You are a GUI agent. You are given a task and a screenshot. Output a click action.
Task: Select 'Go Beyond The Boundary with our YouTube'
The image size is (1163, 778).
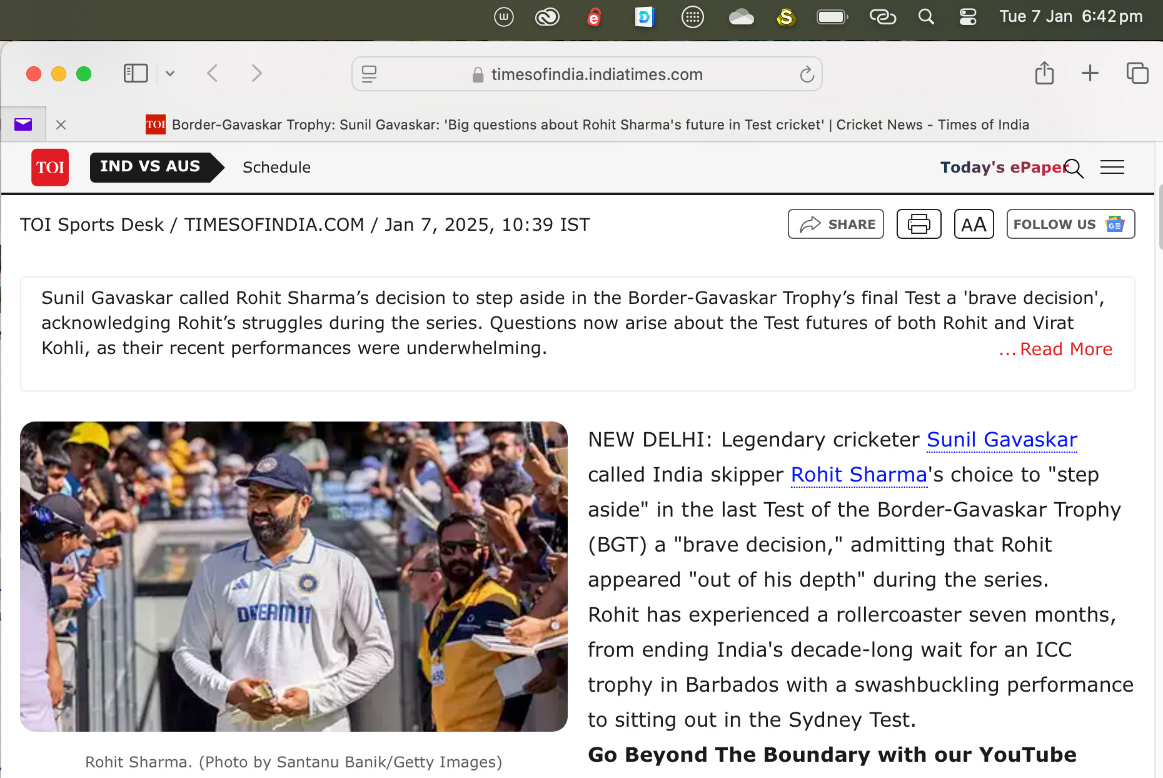(x=832, y=755)
